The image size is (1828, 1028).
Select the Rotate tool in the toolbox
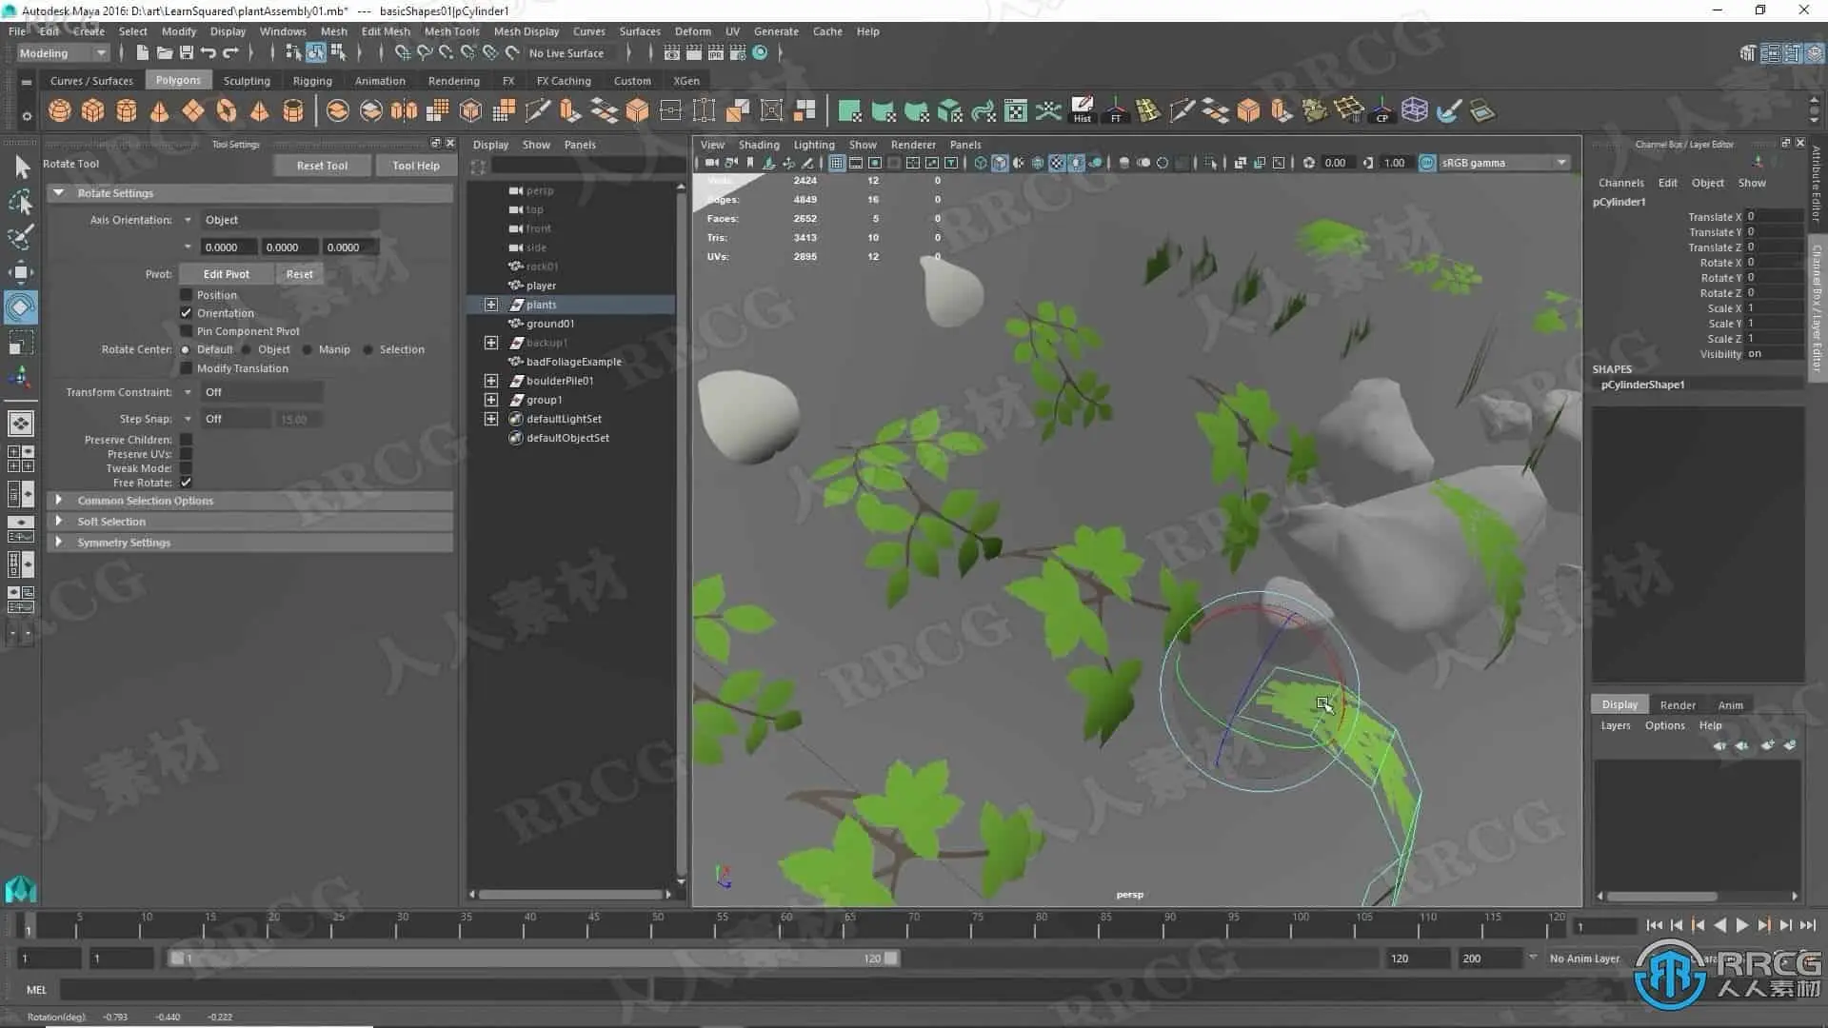click(20, 307)
